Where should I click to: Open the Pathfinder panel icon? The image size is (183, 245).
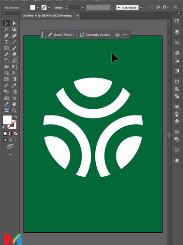(x=177, y=96)
